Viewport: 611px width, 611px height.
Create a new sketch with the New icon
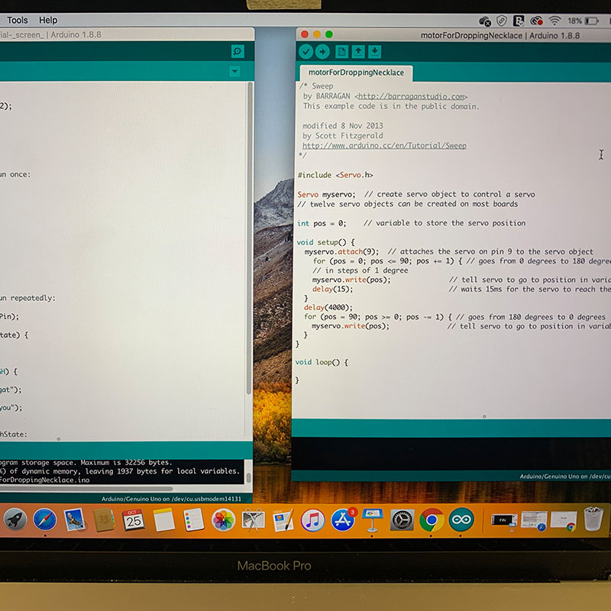pyautogui.click(x=341, y=52)
